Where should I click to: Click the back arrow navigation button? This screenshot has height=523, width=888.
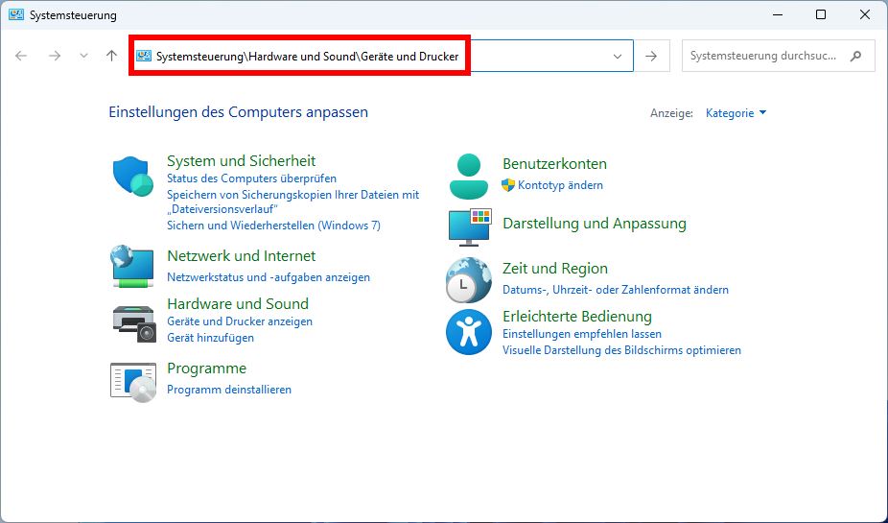point(21,56)
